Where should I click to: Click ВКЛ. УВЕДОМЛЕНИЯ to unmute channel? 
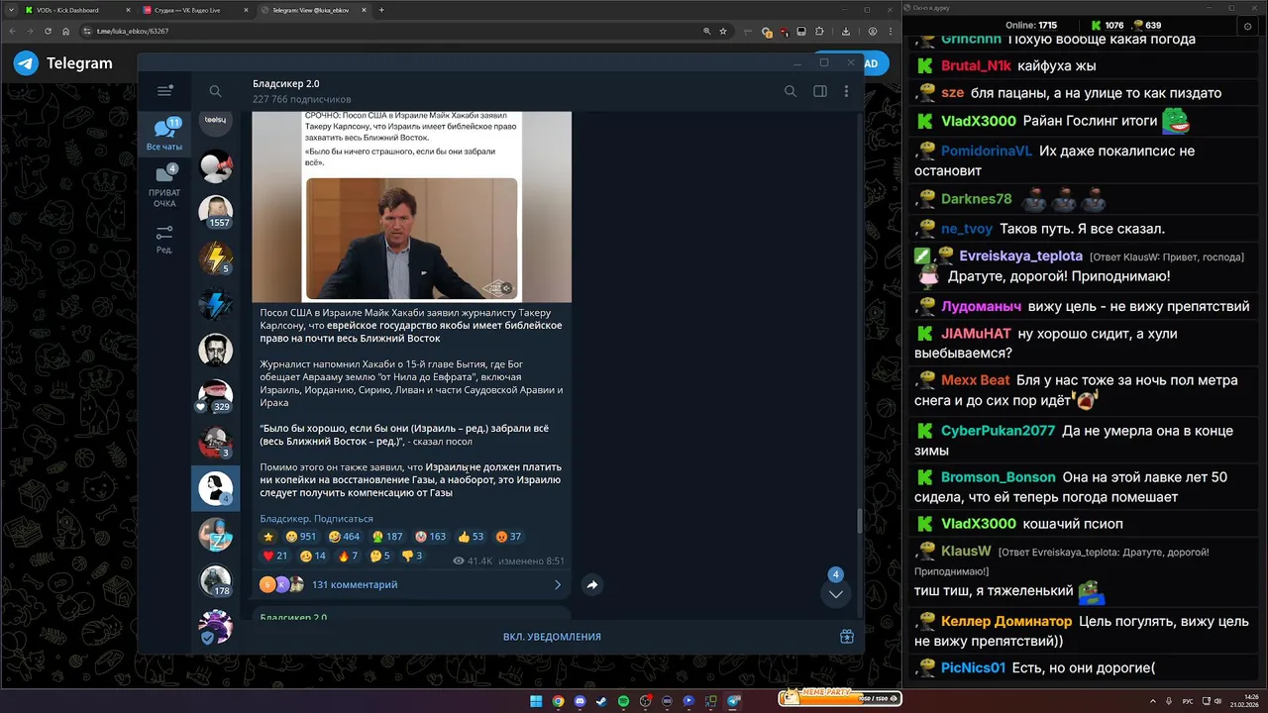point(552,637)
